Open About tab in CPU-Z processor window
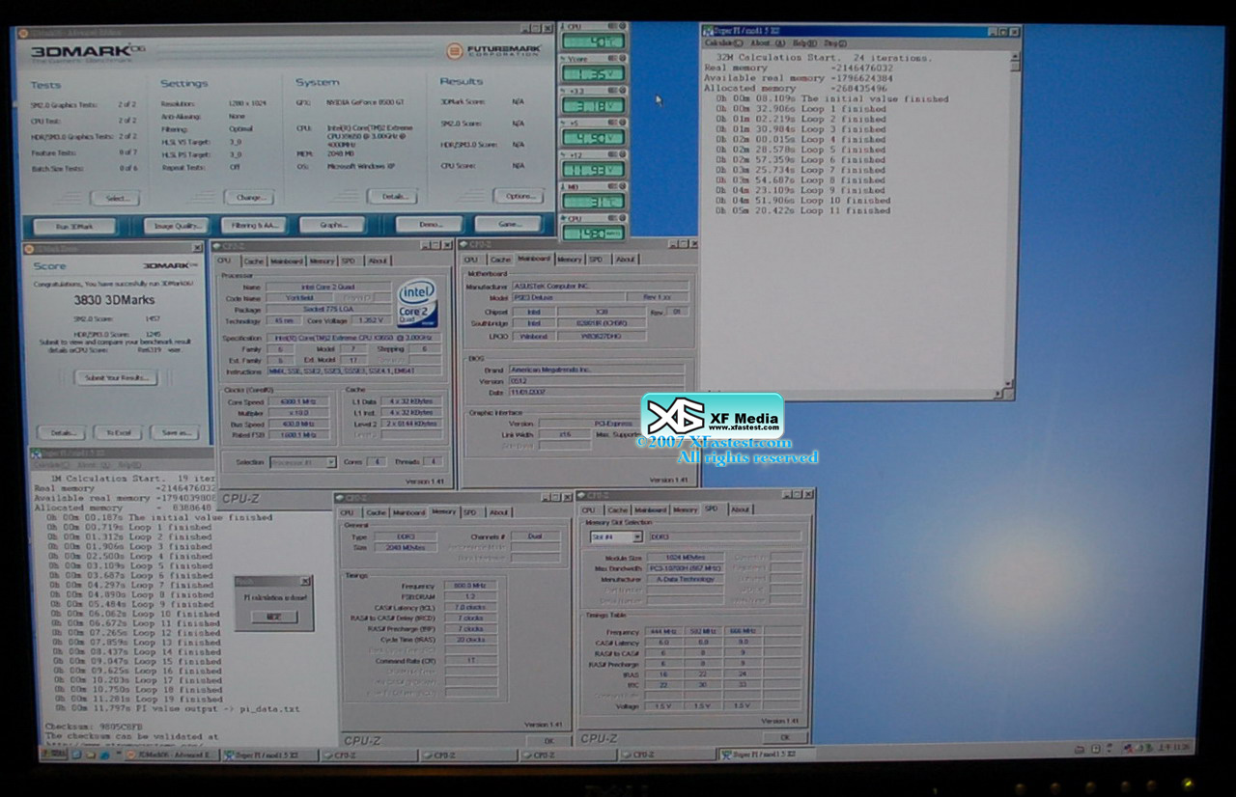 (378, 261)
